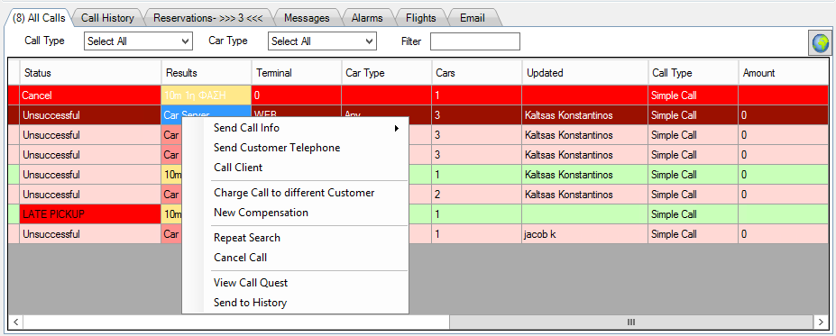Open the Send Call Info submenu arrow
This screenshot has width=836, height=336.
click(x=396, y=128)
